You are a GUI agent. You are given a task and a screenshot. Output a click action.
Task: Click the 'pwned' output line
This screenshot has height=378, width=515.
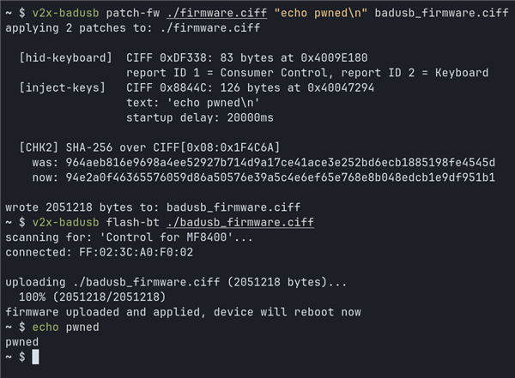tap(21, 342)
